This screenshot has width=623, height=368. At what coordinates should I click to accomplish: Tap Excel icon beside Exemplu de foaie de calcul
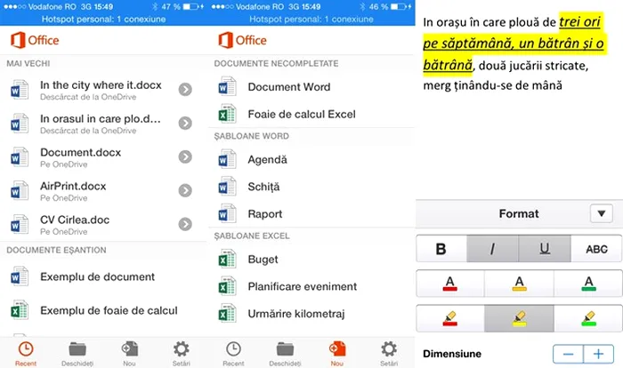(x=19, y=310)
